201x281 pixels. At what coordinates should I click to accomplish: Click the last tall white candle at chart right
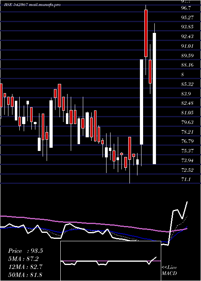coord(154,98)
